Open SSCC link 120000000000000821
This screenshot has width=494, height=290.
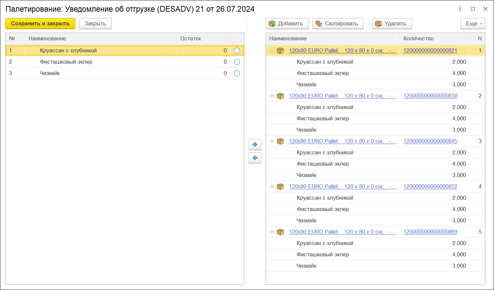tap(430, 50)
